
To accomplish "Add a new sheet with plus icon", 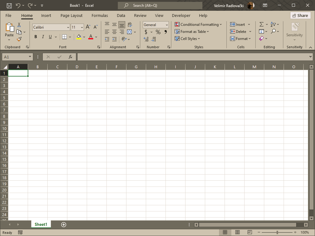I will coord(64,225).
